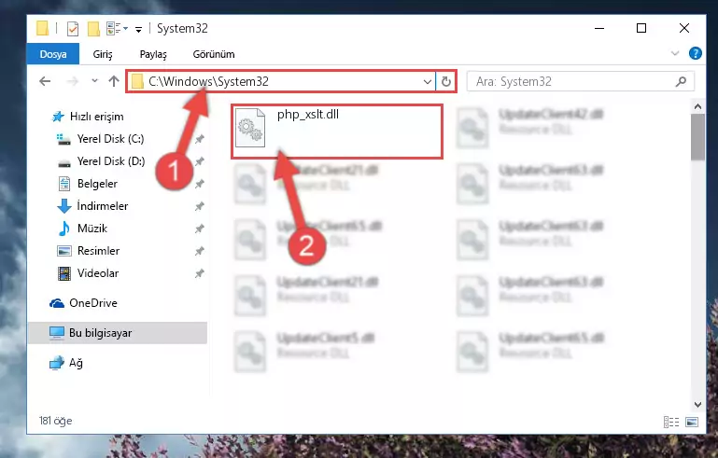This screenshot has width=718, height=458.
Task: Go back with the left arrow
Action: (45, 81)
